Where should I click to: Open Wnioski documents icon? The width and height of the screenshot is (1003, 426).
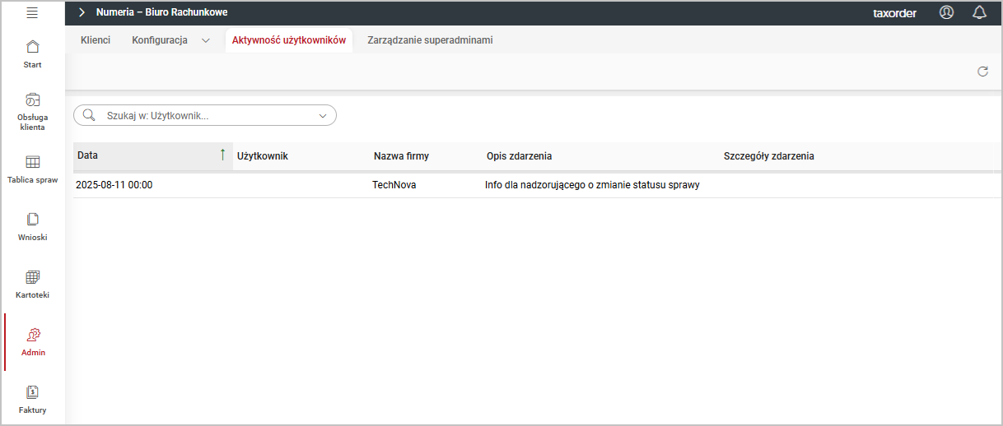point(32,220)
